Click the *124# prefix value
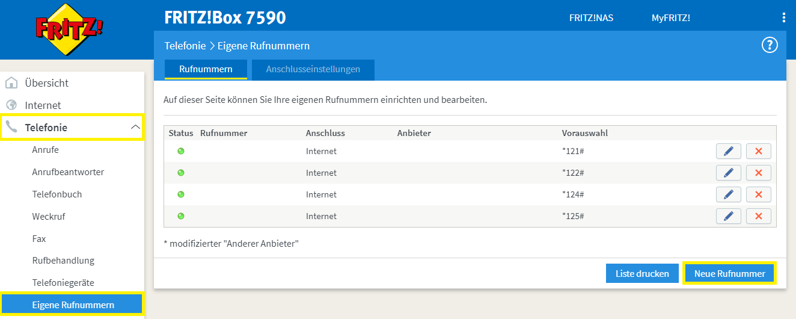This screenshot has height=319, width=796. 573,194
